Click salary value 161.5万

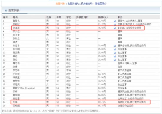point(102,102)
